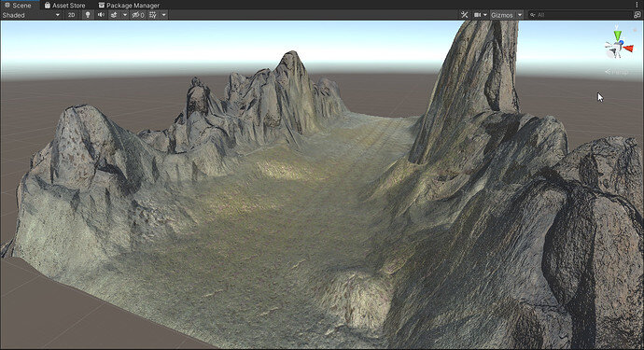Toggle Gizmos display button

[x=502, y=15]
